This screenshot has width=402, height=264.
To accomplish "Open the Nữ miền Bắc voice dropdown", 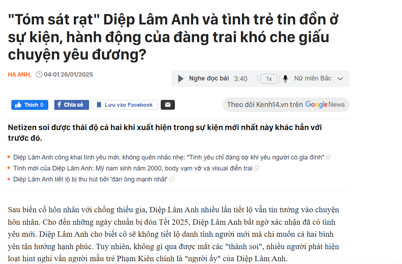I will pyautogui.click(x=318, y=78).
